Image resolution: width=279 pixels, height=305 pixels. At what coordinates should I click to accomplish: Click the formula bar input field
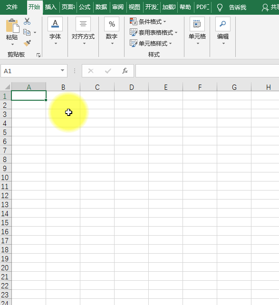click(207, 71)
